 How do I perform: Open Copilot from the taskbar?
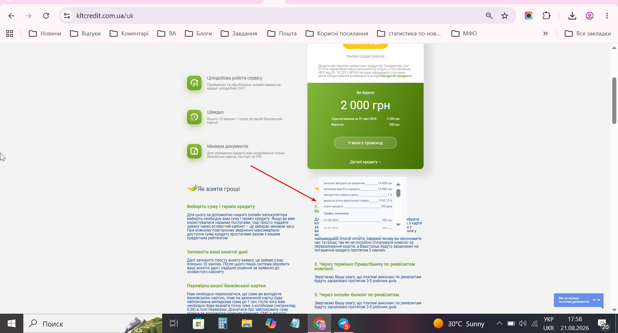[x=271, y=324]
